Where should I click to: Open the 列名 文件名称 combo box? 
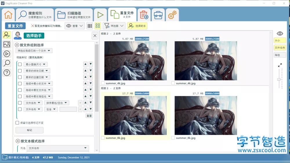pyautogui.click(x=58, y=148)
